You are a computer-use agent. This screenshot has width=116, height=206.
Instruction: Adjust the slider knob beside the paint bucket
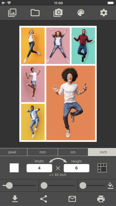pyautogui.click(x=83, y=186)
